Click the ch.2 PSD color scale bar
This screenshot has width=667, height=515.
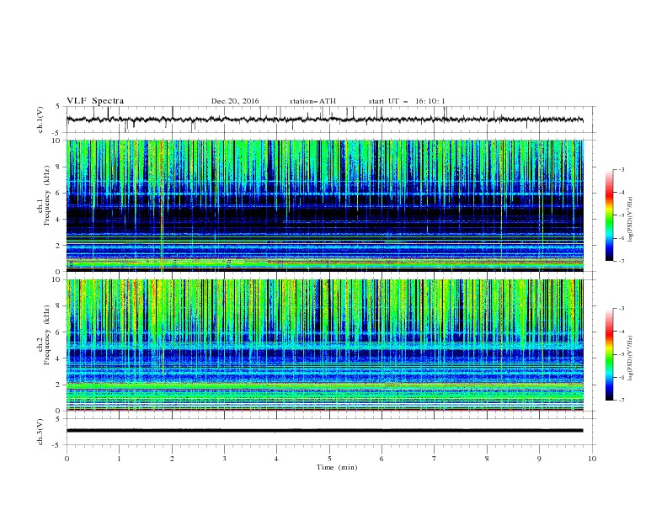pyautogui.click(x=610, y=354)
